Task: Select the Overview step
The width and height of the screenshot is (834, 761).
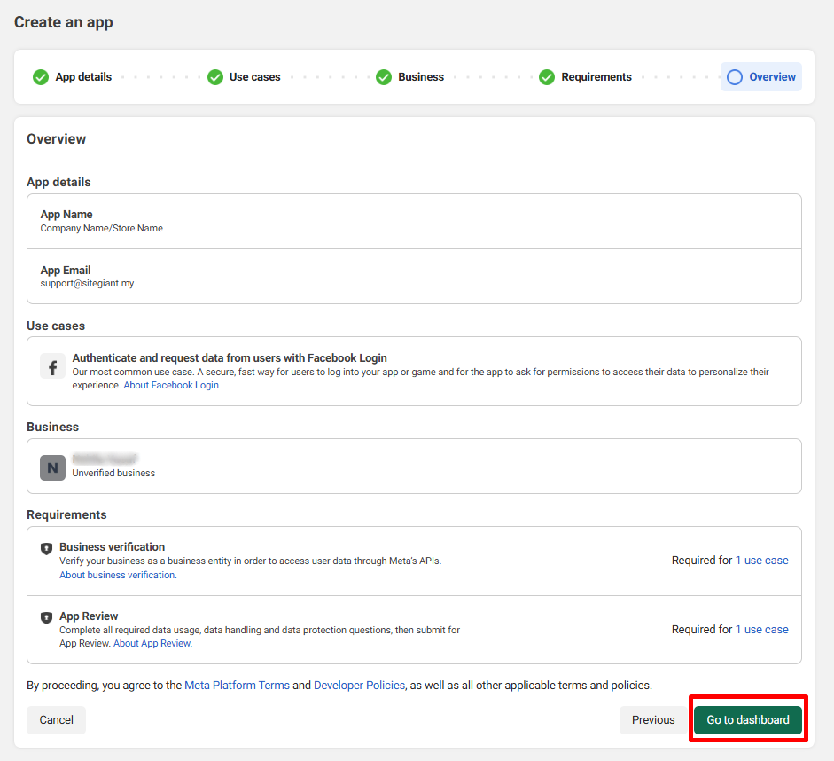Action: 761,77
